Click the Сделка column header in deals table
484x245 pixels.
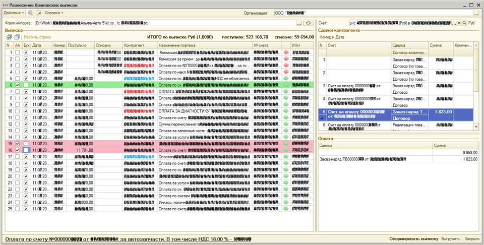click(x=409, y=45)
